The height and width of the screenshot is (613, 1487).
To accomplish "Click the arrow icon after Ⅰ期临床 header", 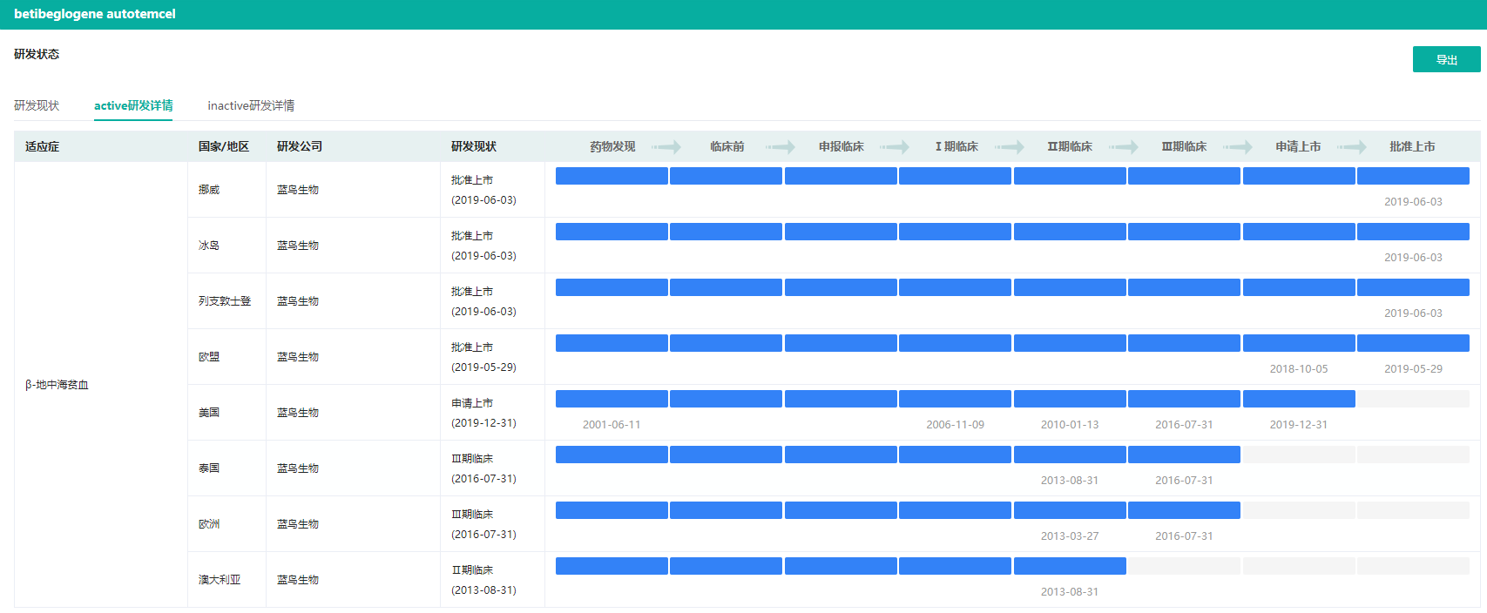I will coord(1010,147).
